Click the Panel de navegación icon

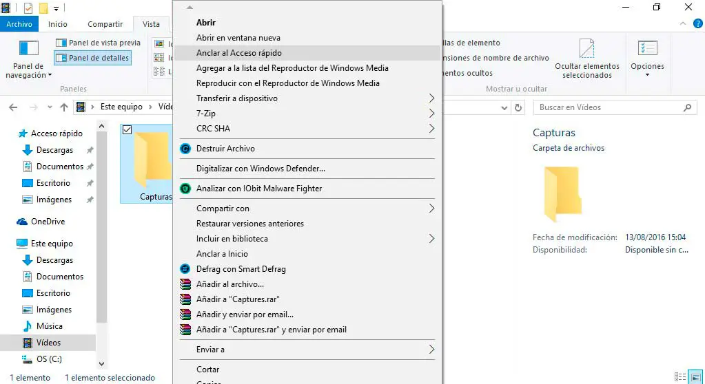click(29, 48)
